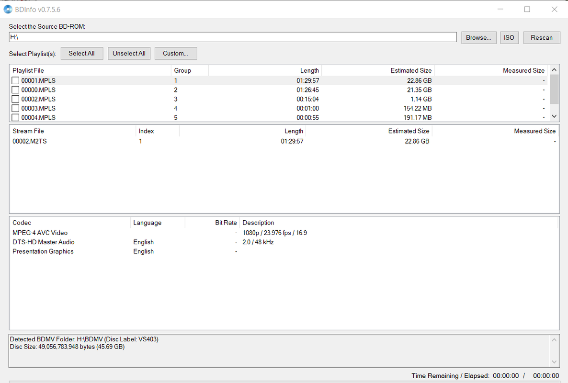Sort playlists by Measured Size header
The height and width of the screenshot is (383, 568).
[491, 70]
